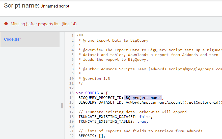Click BIGQUERY_DATASET_ID property name
Screen dimensions: 222x139
click(x=100, y=103)
